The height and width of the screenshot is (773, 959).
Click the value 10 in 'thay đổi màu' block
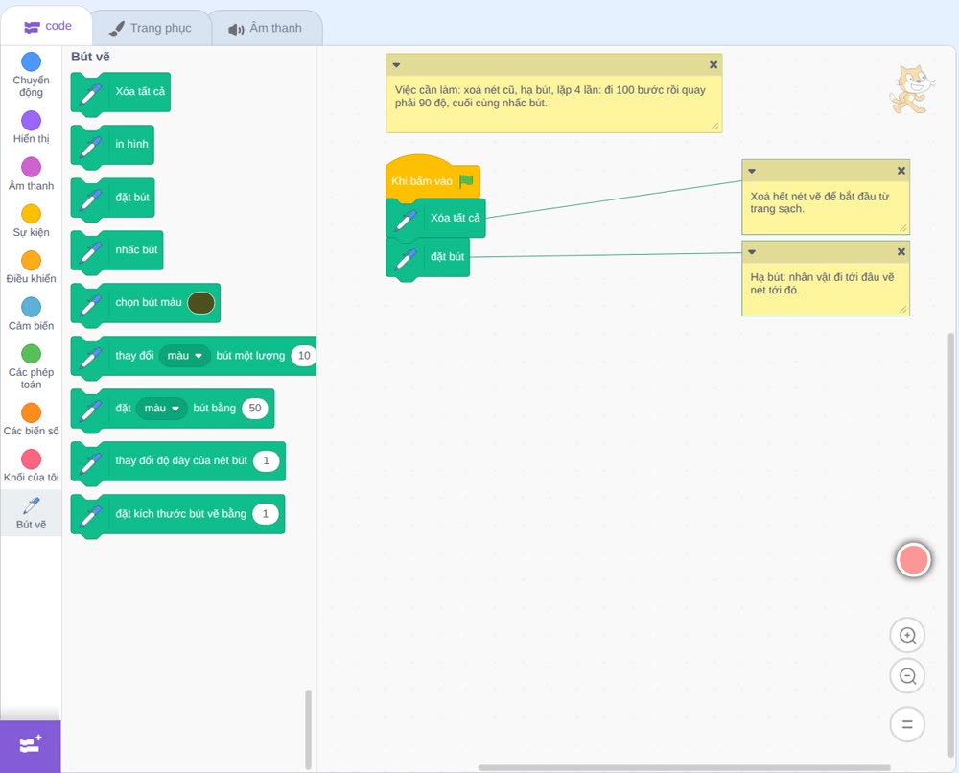pyautogui.click(x=304, y=355)
